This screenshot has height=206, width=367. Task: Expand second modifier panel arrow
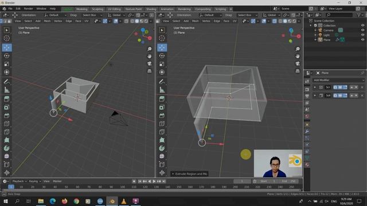(x=315, y=96)
